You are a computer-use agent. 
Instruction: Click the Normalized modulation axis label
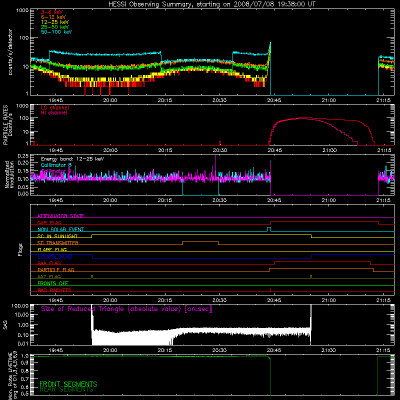[x=9, y=174]
